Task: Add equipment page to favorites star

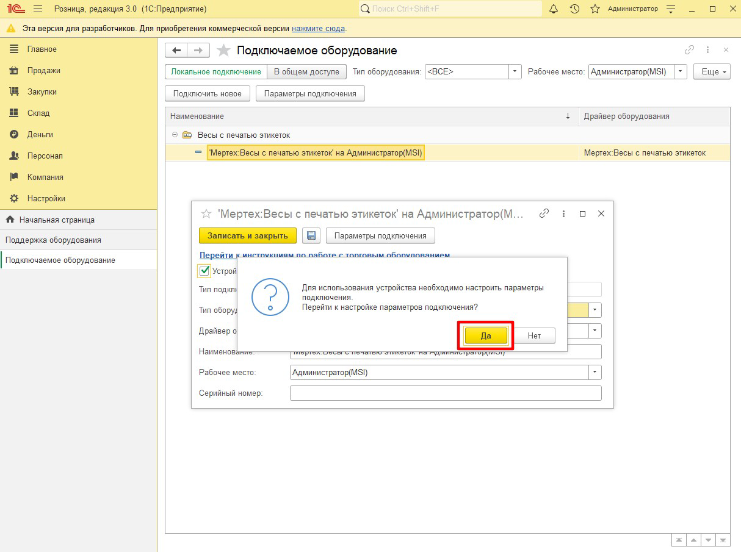Action: [x=223, y=51]
